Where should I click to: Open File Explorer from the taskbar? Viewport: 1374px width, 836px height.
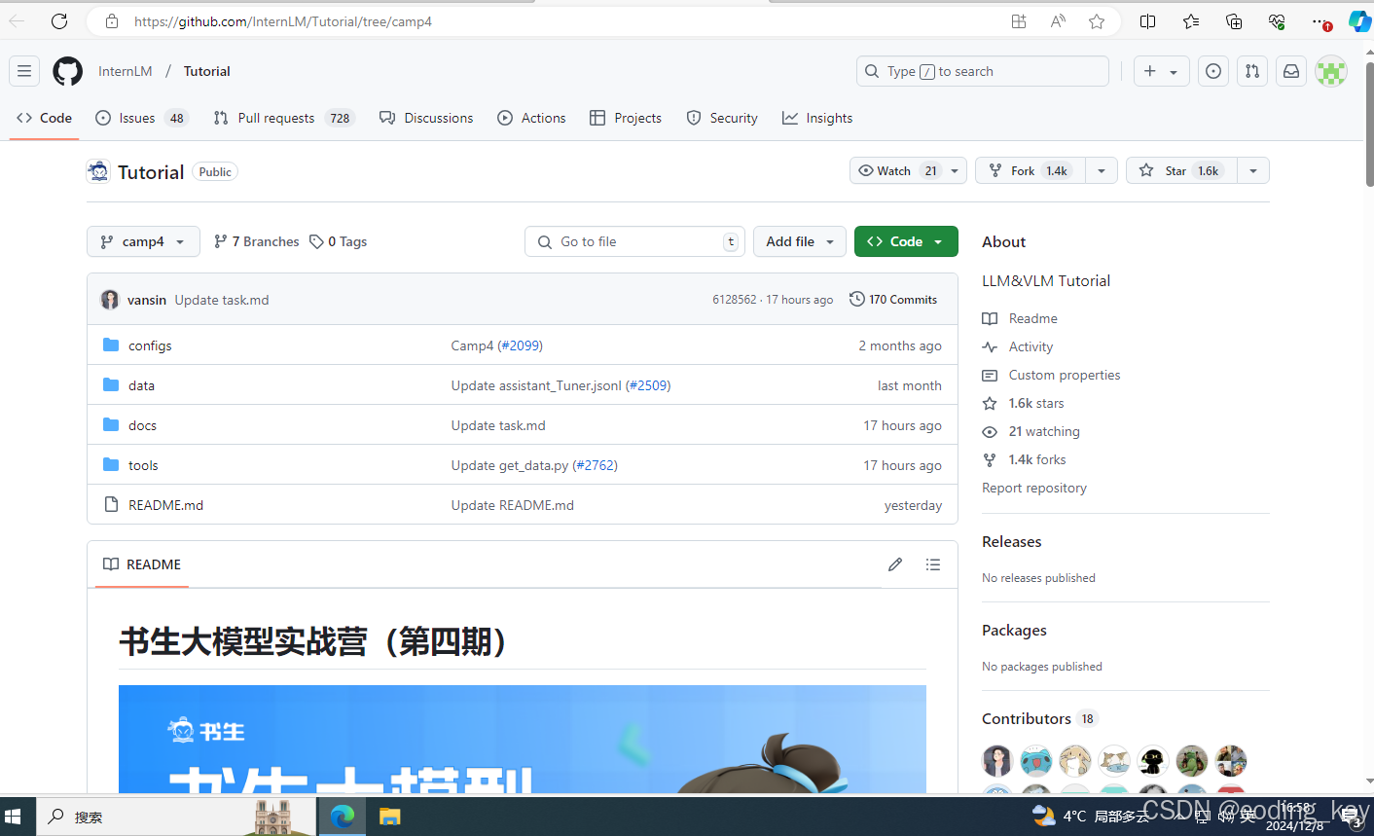[390, 817]
